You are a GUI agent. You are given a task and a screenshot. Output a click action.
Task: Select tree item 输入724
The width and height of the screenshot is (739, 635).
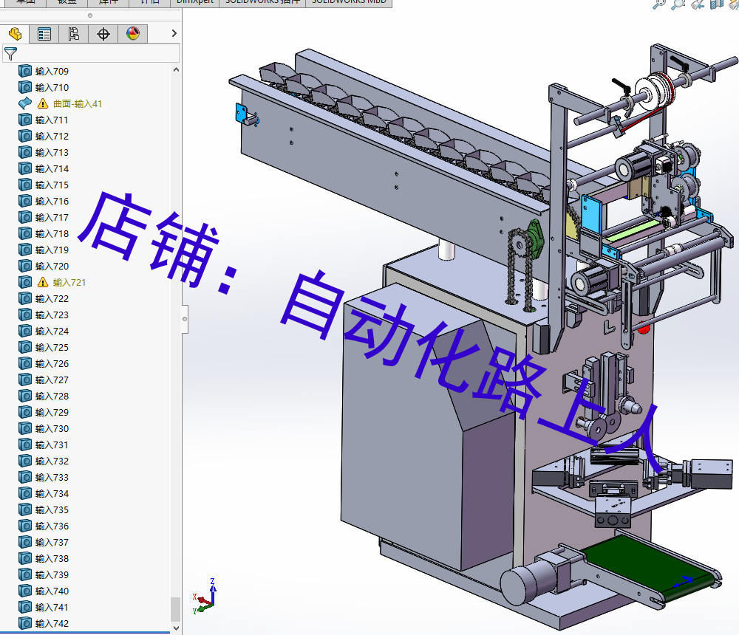[x=52, y=332]
